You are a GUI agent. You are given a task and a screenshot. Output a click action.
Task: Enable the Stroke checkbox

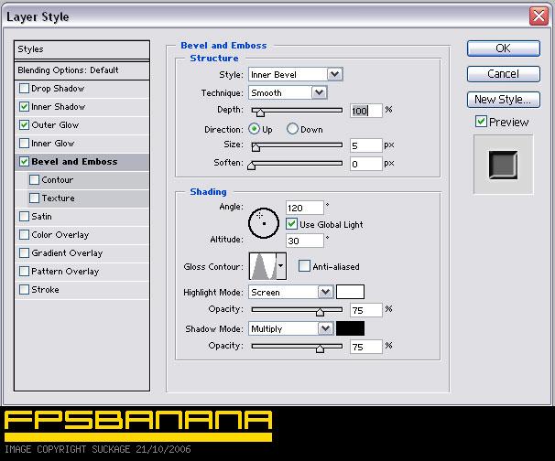click(24, 290)
